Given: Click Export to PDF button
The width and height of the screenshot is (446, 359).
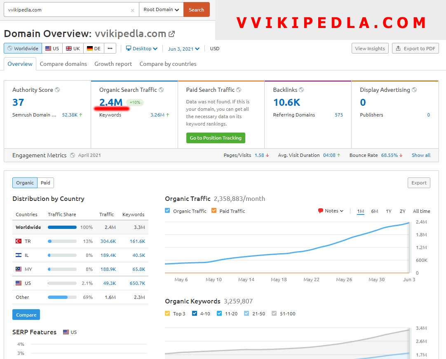Looking at the screenshot, I should pyautogui.click(x=415, y=48).
